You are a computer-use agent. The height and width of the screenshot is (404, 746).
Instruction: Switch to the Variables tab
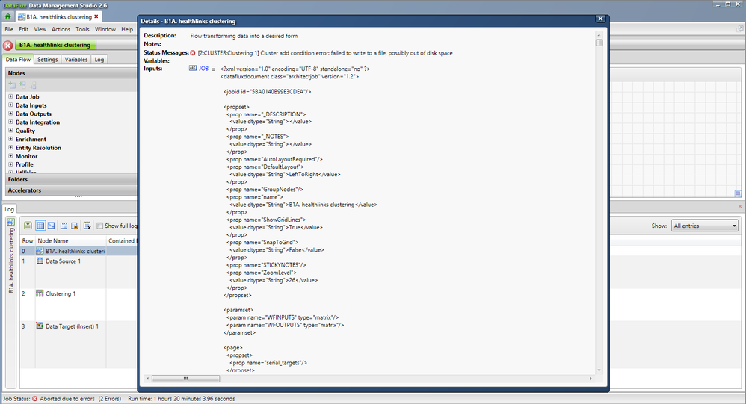pos(76,60)
